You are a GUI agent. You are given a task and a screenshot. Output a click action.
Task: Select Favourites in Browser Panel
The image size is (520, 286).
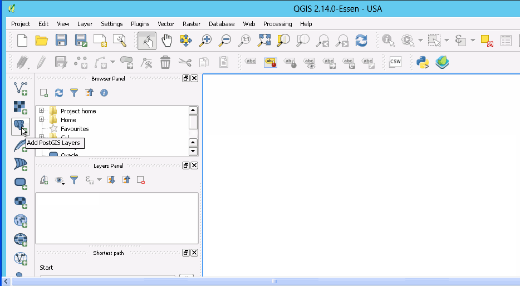point(75,129)
